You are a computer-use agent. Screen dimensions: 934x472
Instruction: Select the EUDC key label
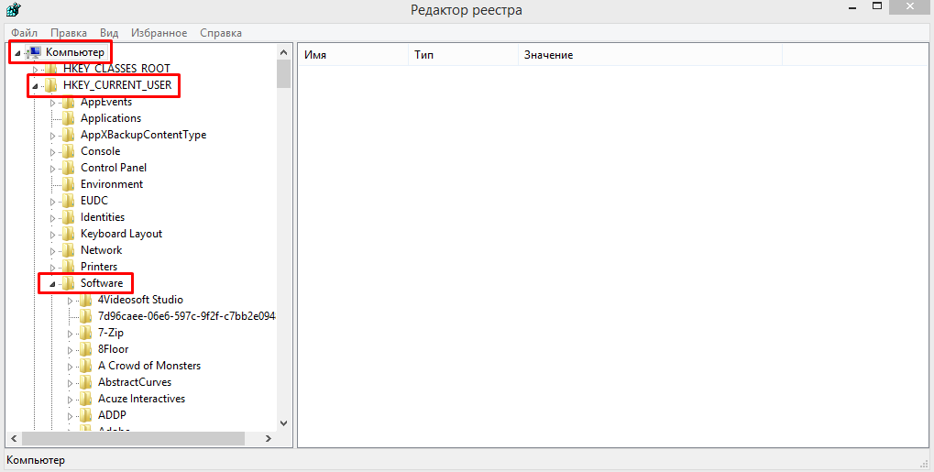tap(94, 201)
